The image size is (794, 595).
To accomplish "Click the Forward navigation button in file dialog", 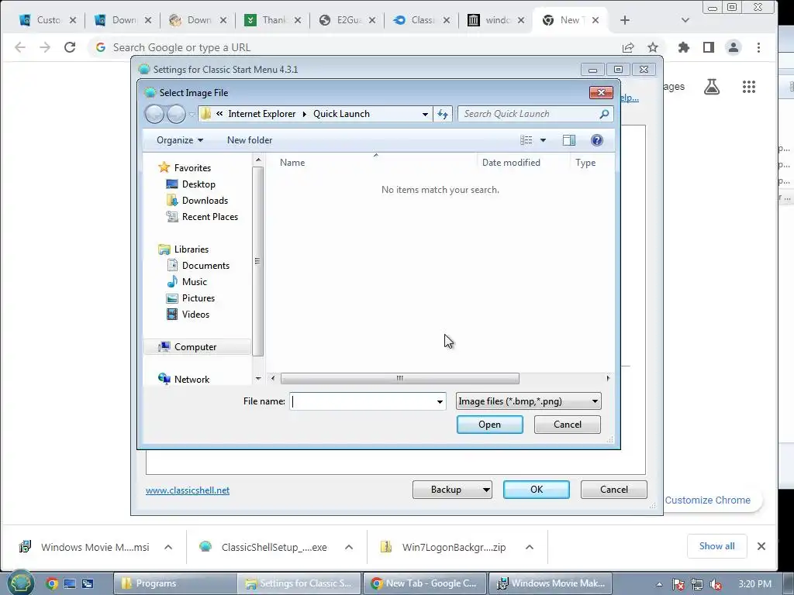I will [176, 114].
